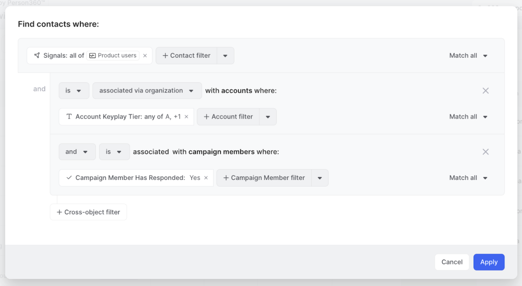The image size is (522, 286).
Task: Add a new Account filter
Action: [228, 117]
